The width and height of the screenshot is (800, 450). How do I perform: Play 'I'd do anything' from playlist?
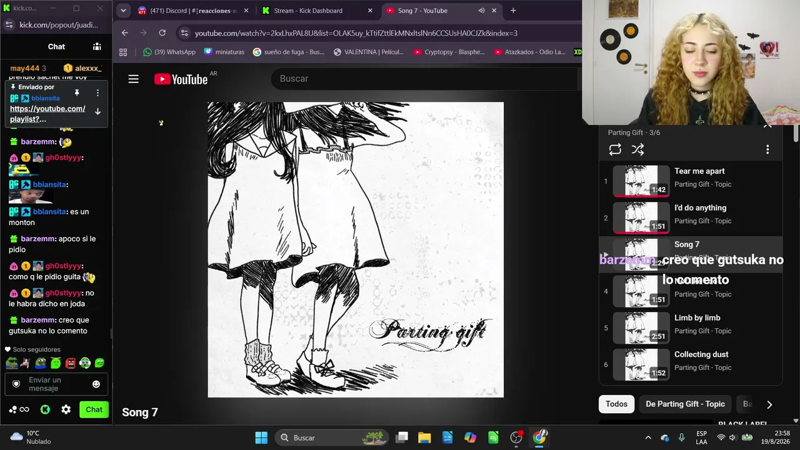click(x=691, y=218)
